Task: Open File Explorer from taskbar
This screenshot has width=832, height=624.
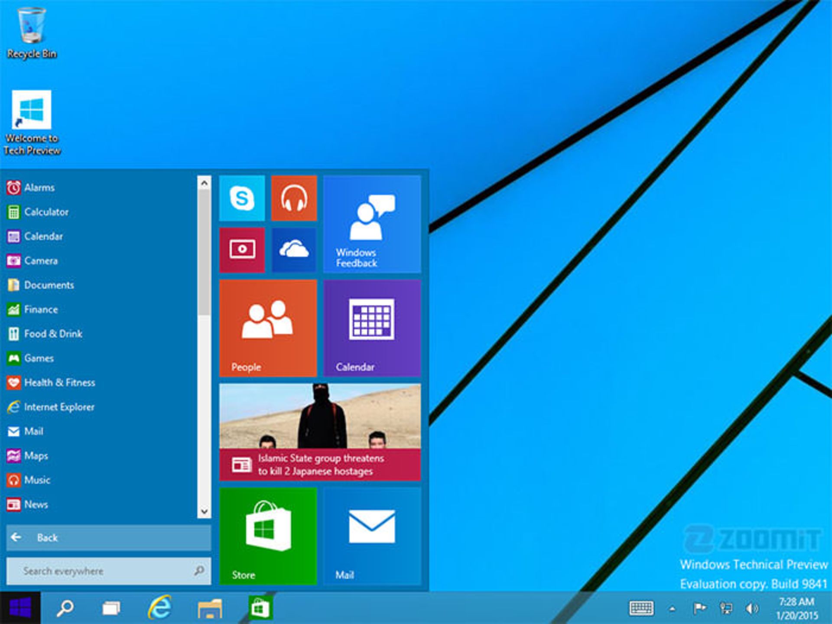Action: tap(210, 608)
